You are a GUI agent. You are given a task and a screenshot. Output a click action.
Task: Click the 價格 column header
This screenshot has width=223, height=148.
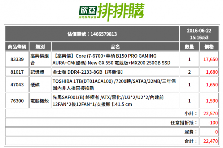(x=209, y=47)
